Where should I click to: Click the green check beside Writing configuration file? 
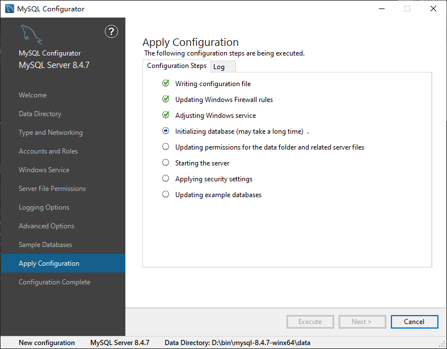tap(166, 83)
